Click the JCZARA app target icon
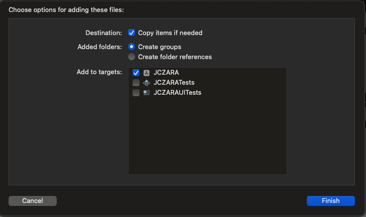Viewport: 366px width, 217px height. [147, 73]
